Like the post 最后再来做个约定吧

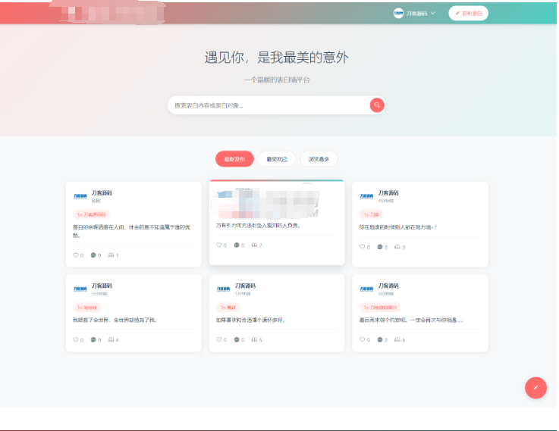(363, 339)
